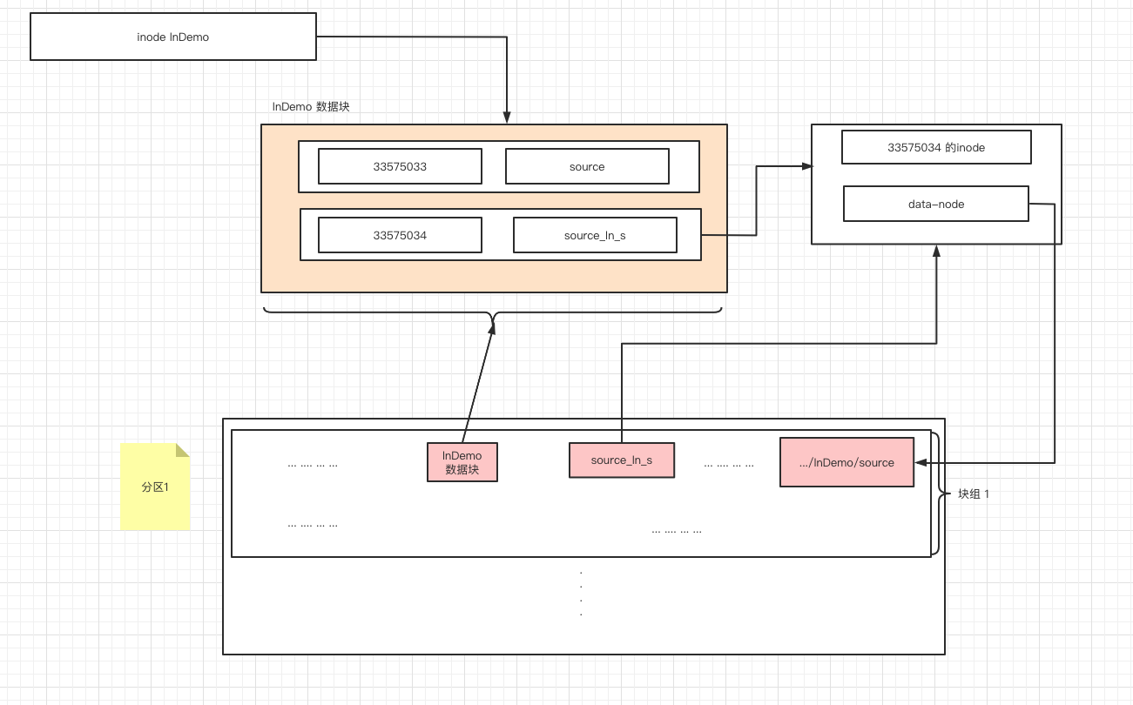Viewport: 1133px width, 705px height.
Task: Select the pink "lnDemo 数据块" box
Action: tap(462, 462)
